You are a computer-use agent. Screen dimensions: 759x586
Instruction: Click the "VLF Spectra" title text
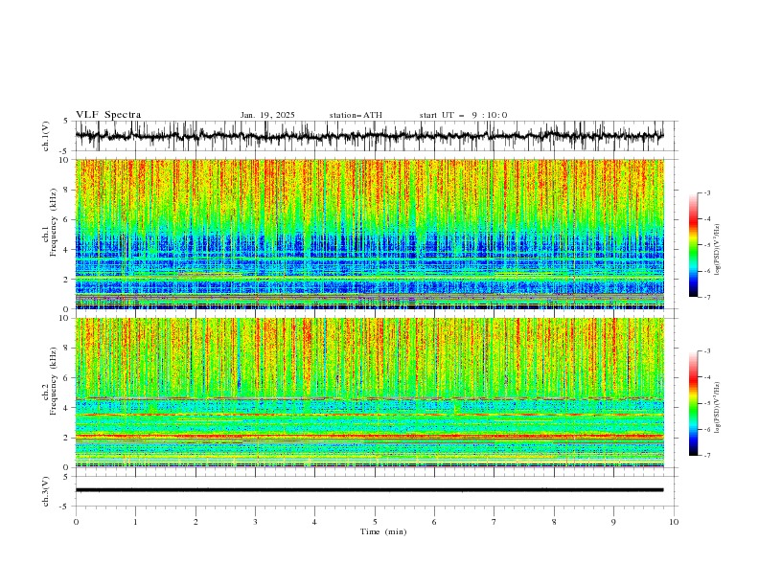pyautogui.click(x=108, y=115)
